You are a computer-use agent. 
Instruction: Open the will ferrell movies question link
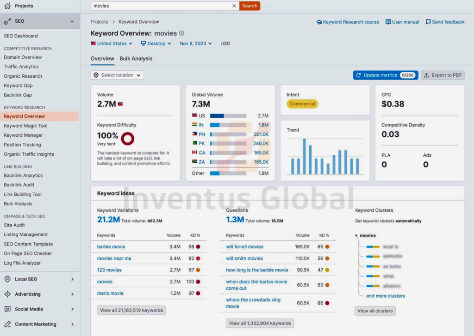(x=244, y=247)
